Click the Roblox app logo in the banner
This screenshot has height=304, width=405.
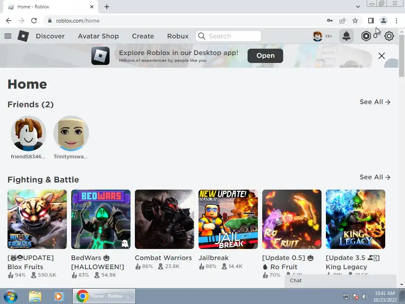[100, 55]
